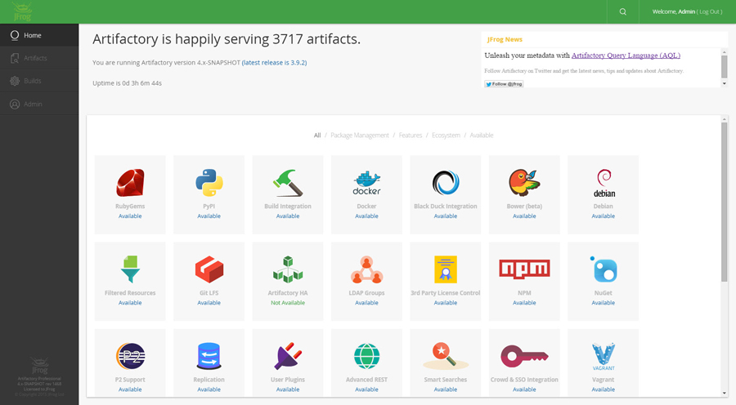The width and height of the screenshot is (736, 405).
Task: Open the Black Duck Integration icon
Action: click(x=446, y=183)
